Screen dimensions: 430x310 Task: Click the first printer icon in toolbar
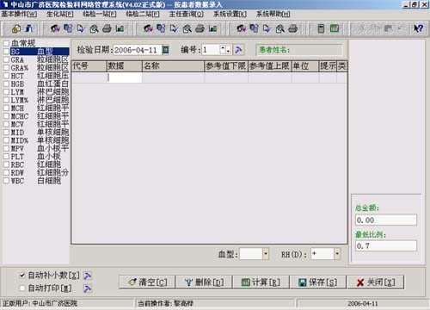coord(107,28)
